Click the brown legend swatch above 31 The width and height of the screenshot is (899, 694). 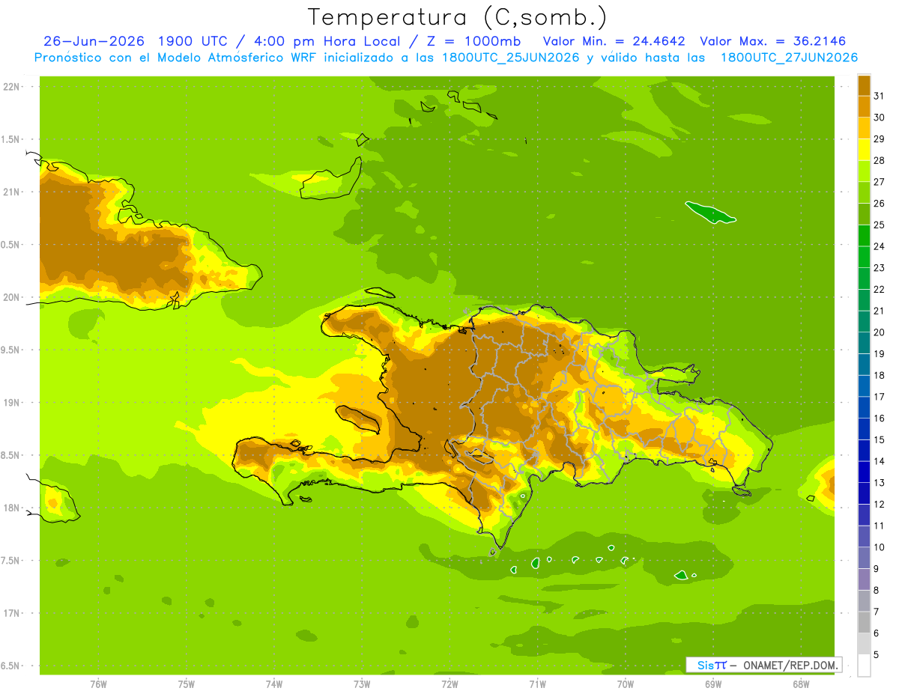[864, 85]
